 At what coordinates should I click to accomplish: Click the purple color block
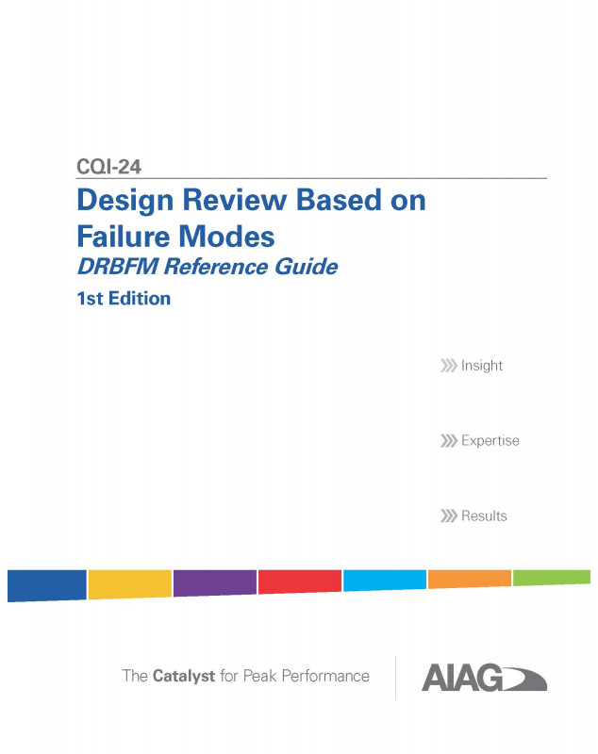point(214,582)
